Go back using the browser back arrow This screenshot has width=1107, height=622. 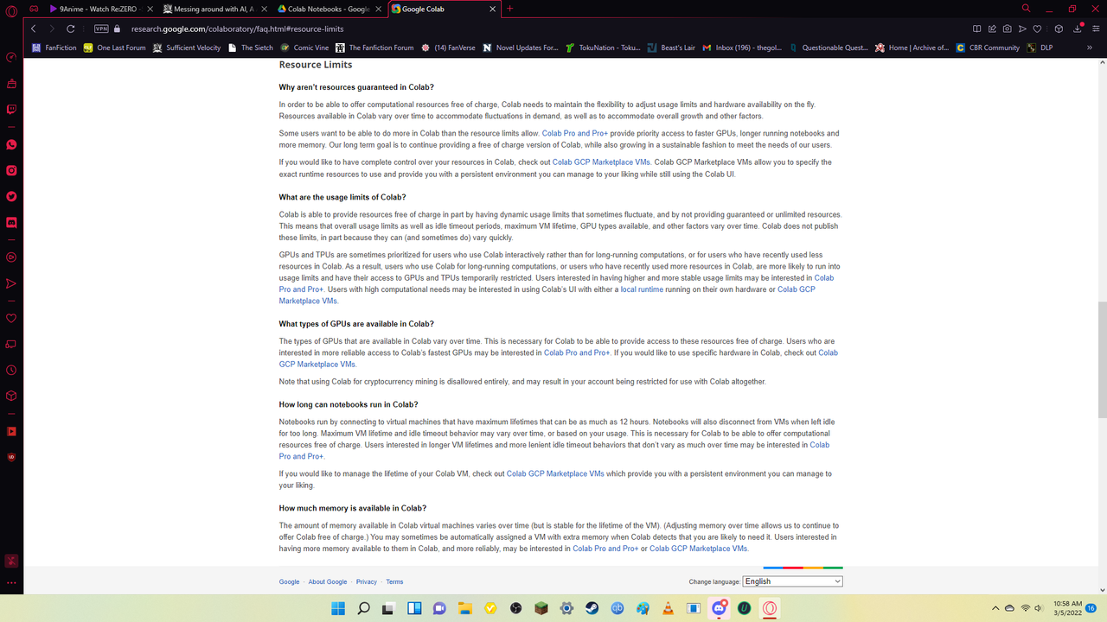click(x=34, y=29)
